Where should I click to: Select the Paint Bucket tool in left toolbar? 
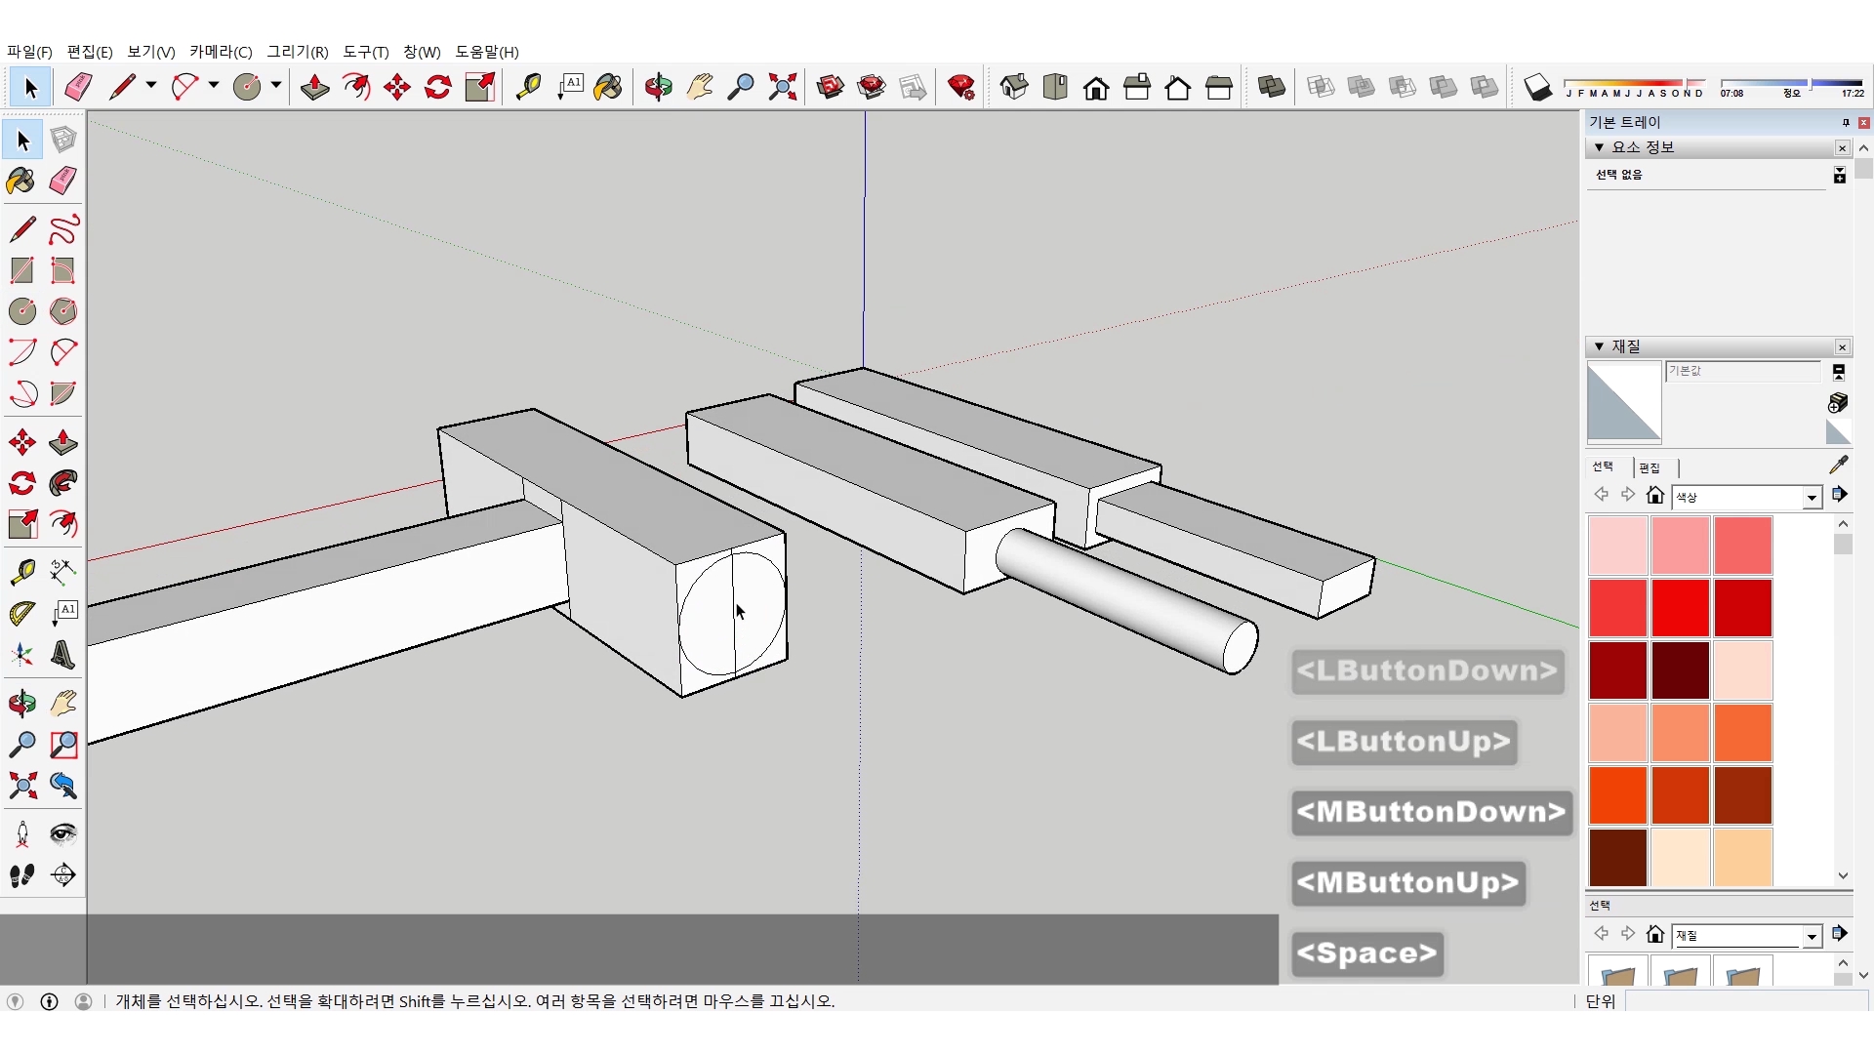[21, 181]
